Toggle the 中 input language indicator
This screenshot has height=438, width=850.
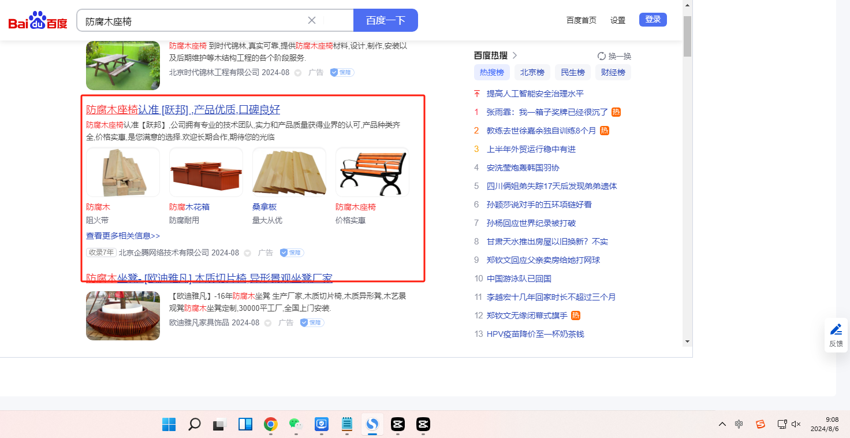click(x=739, y=424)
